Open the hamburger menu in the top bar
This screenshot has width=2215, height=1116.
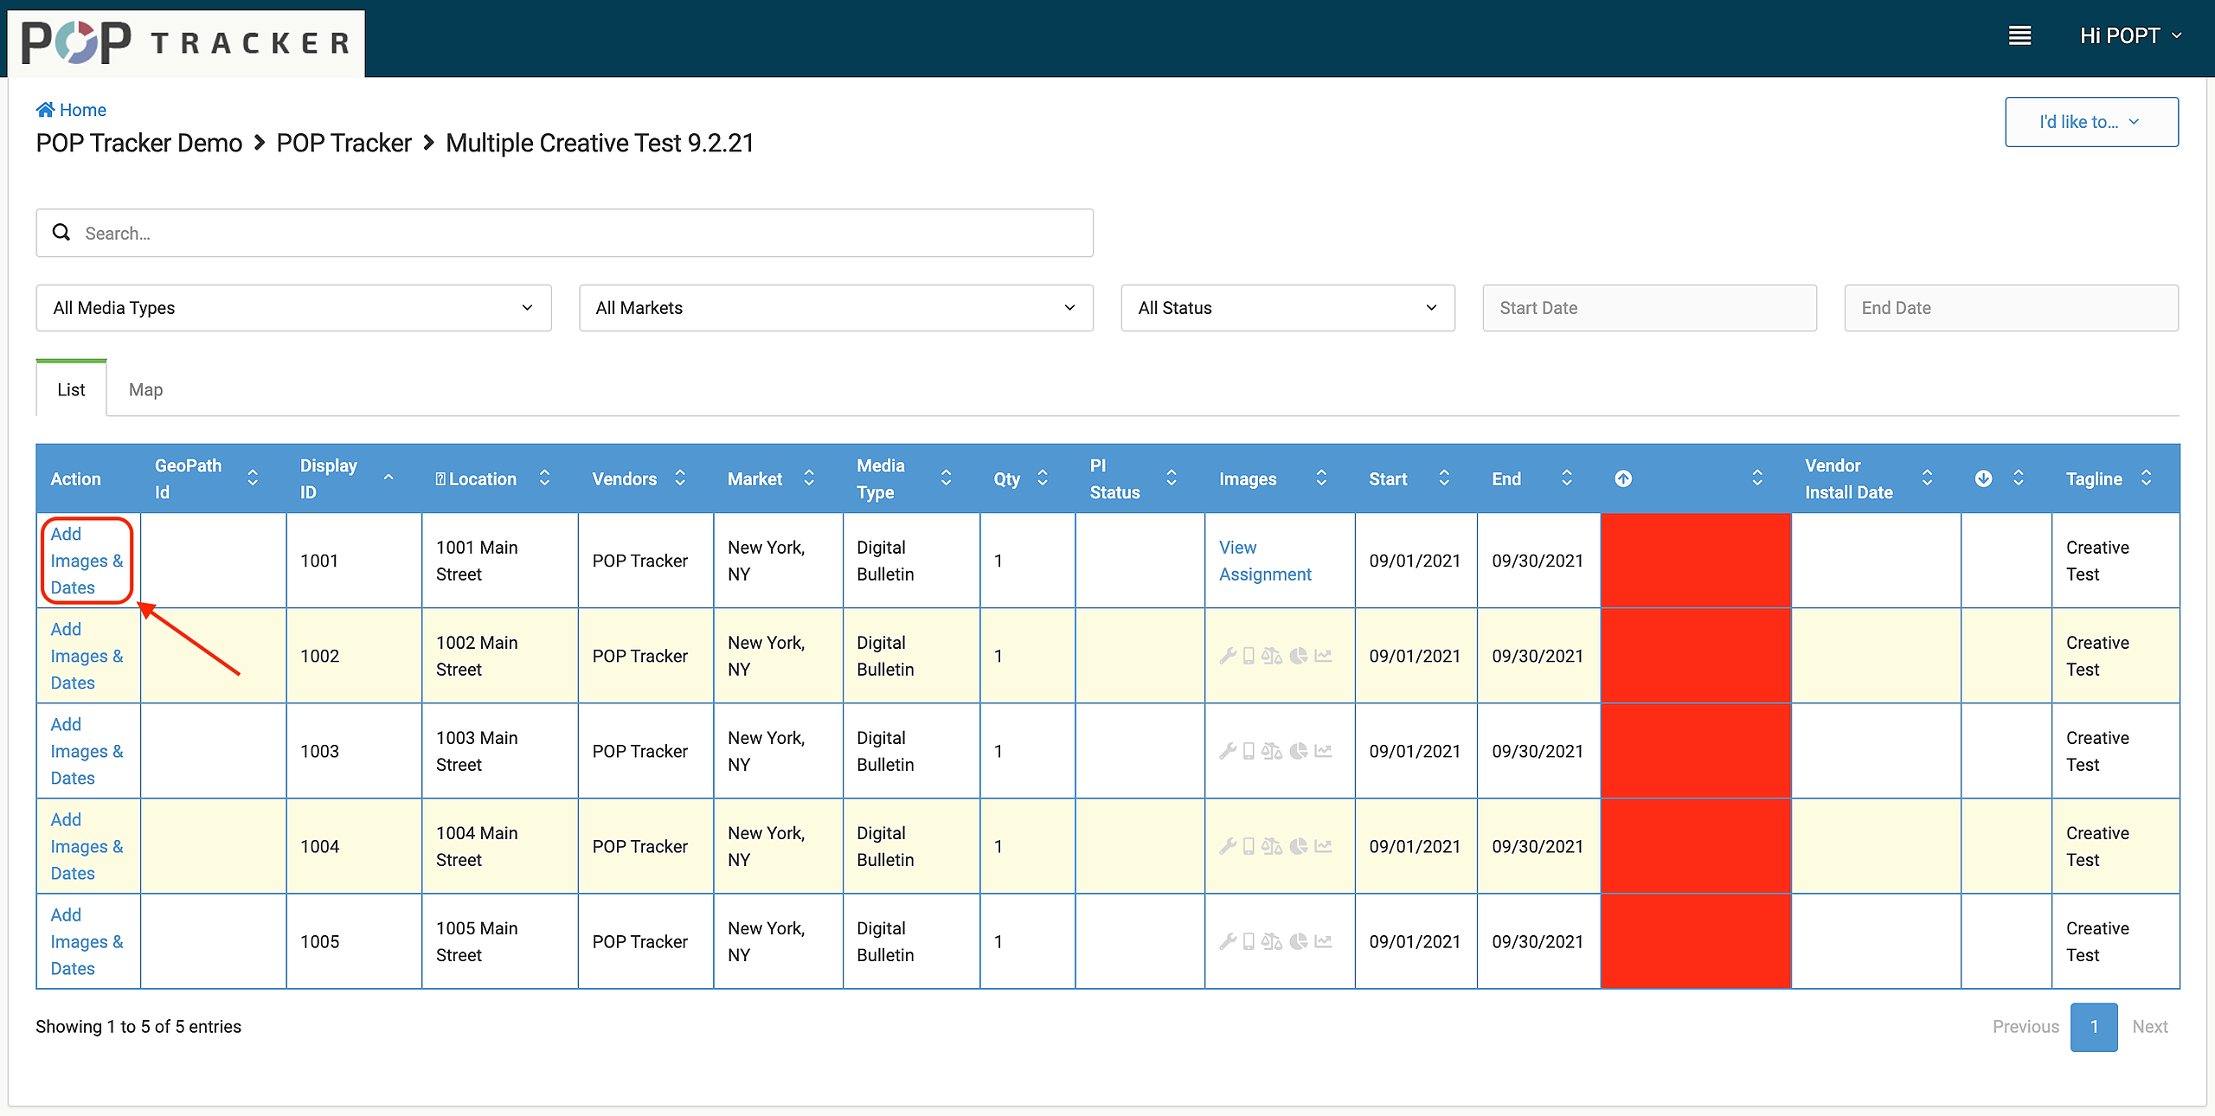(2019, 35)
